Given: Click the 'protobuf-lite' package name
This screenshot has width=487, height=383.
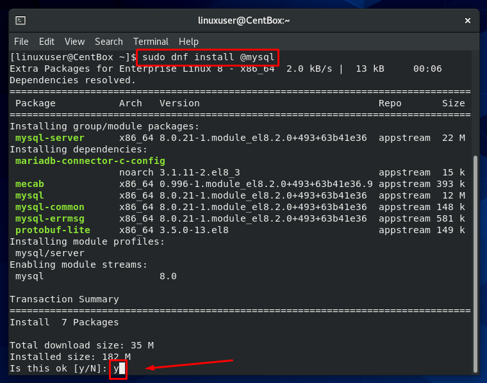Looking at the screenshot, I should [53, 231].
